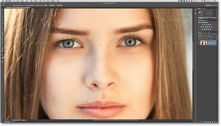Click the 100% zoom button

pos(45,5)
